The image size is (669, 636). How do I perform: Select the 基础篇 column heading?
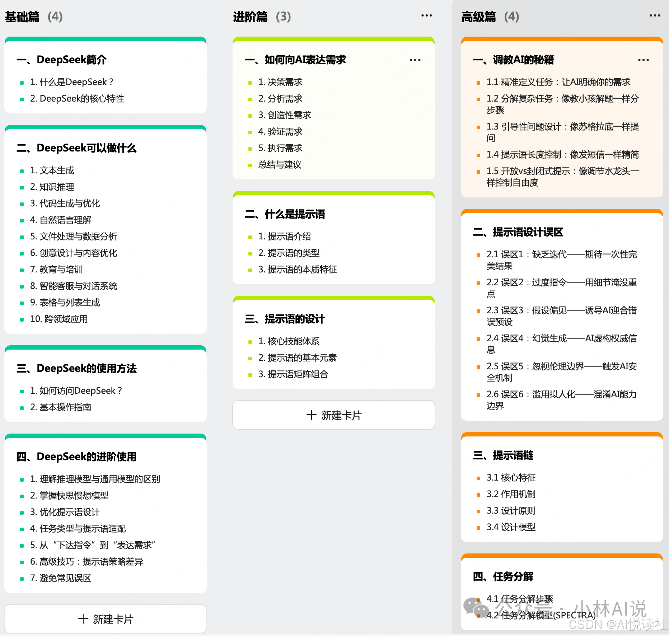[x=22, y=17]
